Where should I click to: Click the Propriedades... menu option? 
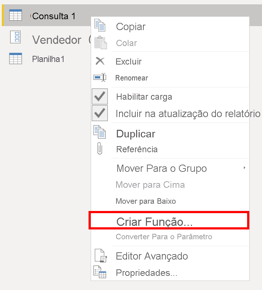click(146, 273)
